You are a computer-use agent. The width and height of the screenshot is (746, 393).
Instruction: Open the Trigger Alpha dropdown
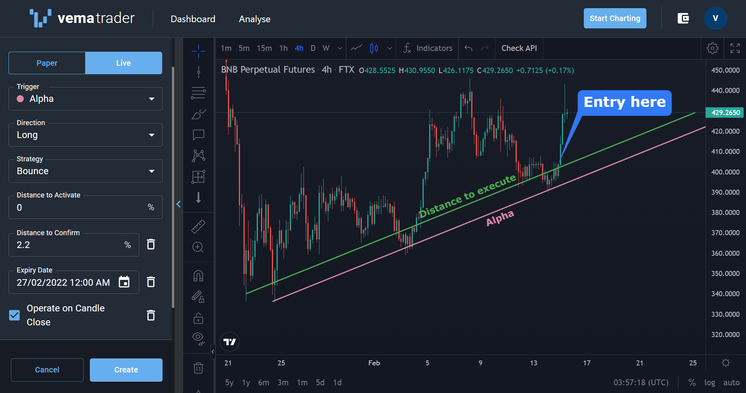point(86,99)
